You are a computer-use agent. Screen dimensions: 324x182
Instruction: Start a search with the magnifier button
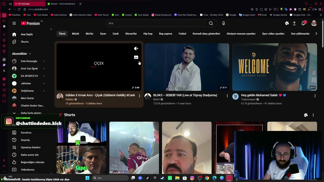click(x=211, y=23)
